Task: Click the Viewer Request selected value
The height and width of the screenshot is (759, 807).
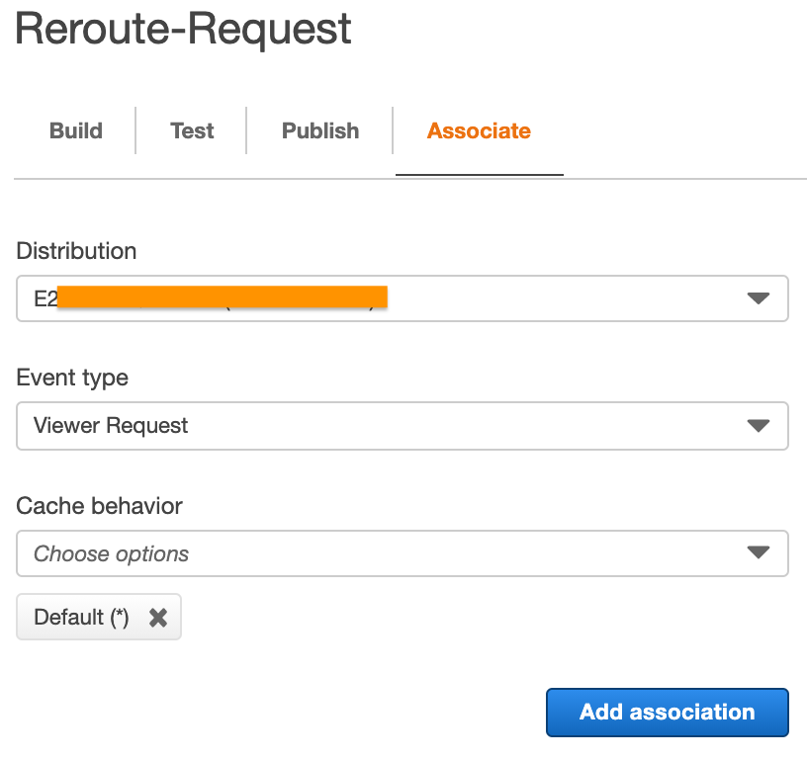Action: coord(111,426)
